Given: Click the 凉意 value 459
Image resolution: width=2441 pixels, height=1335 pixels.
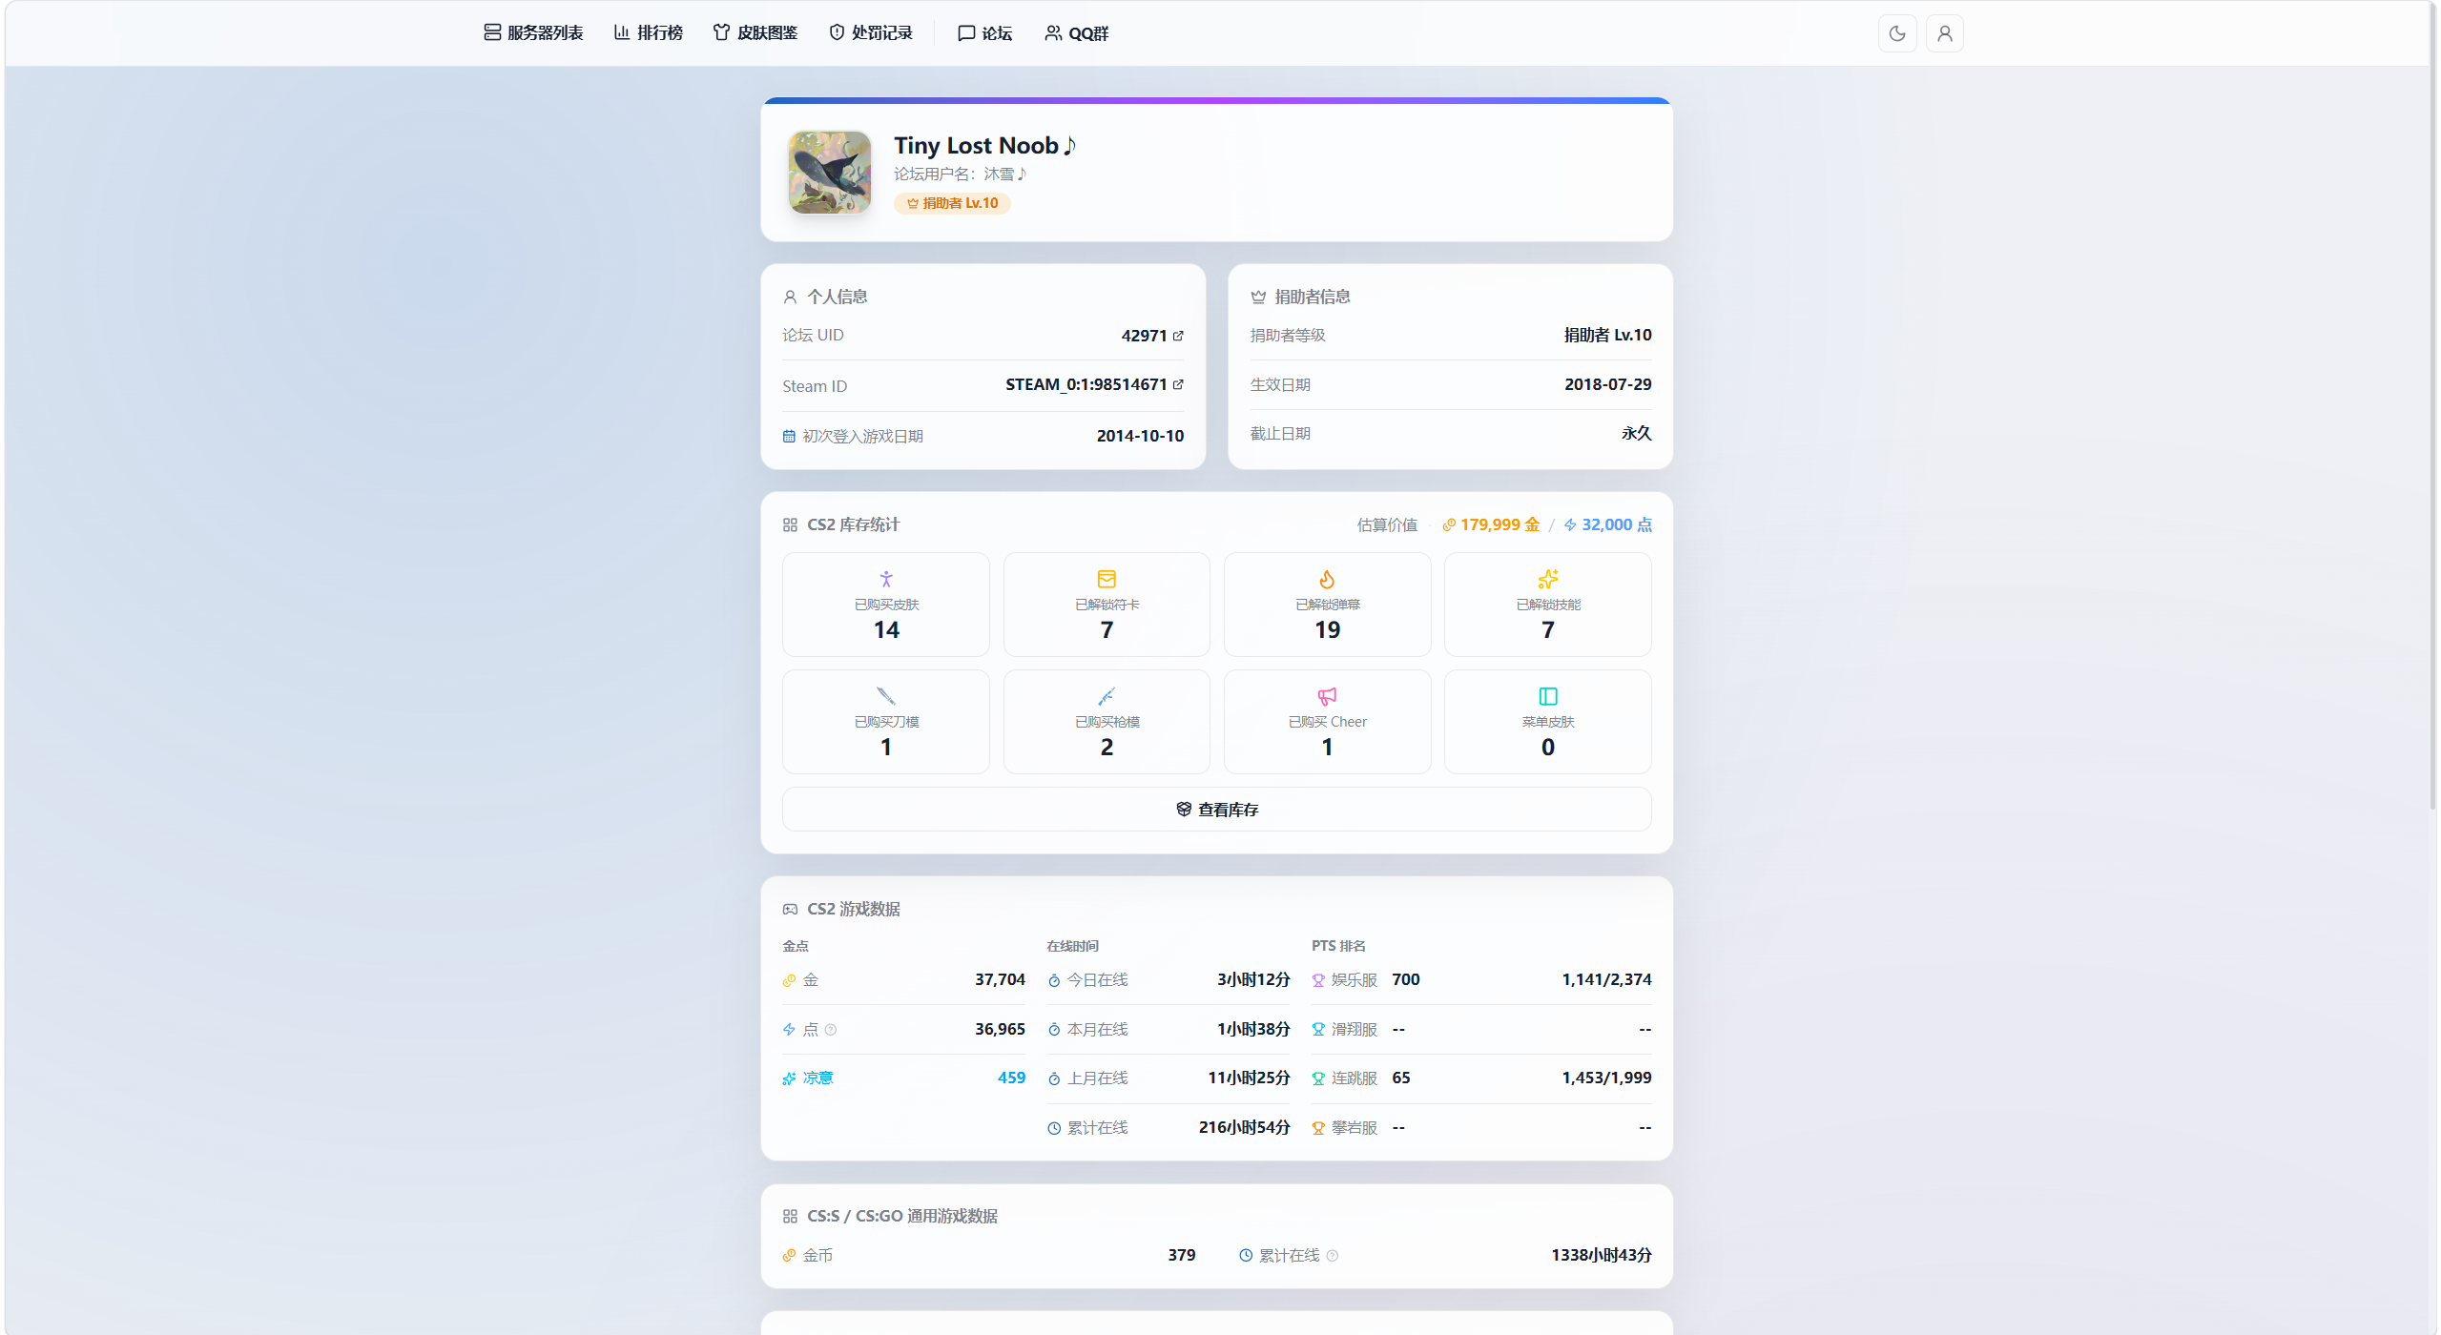Looking at the screenshot, I should click(1011, 1078).
